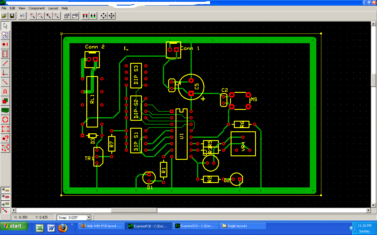Select the disconnect trace tool

coord(5,82)
